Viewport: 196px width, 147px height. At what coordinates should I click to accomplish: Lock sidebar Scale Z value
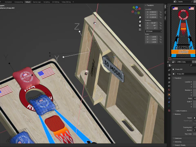coord(160,42)
